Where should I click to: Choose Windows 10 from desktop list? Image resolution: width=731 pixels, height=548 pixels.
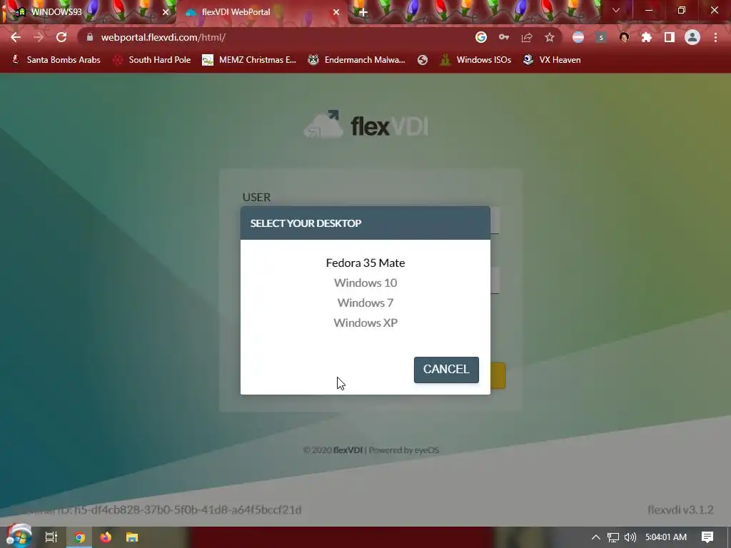pos(365,283)
